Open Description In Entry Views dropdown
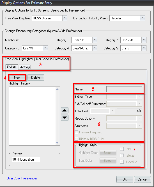 pyautogui.click(x=142, y=18)
